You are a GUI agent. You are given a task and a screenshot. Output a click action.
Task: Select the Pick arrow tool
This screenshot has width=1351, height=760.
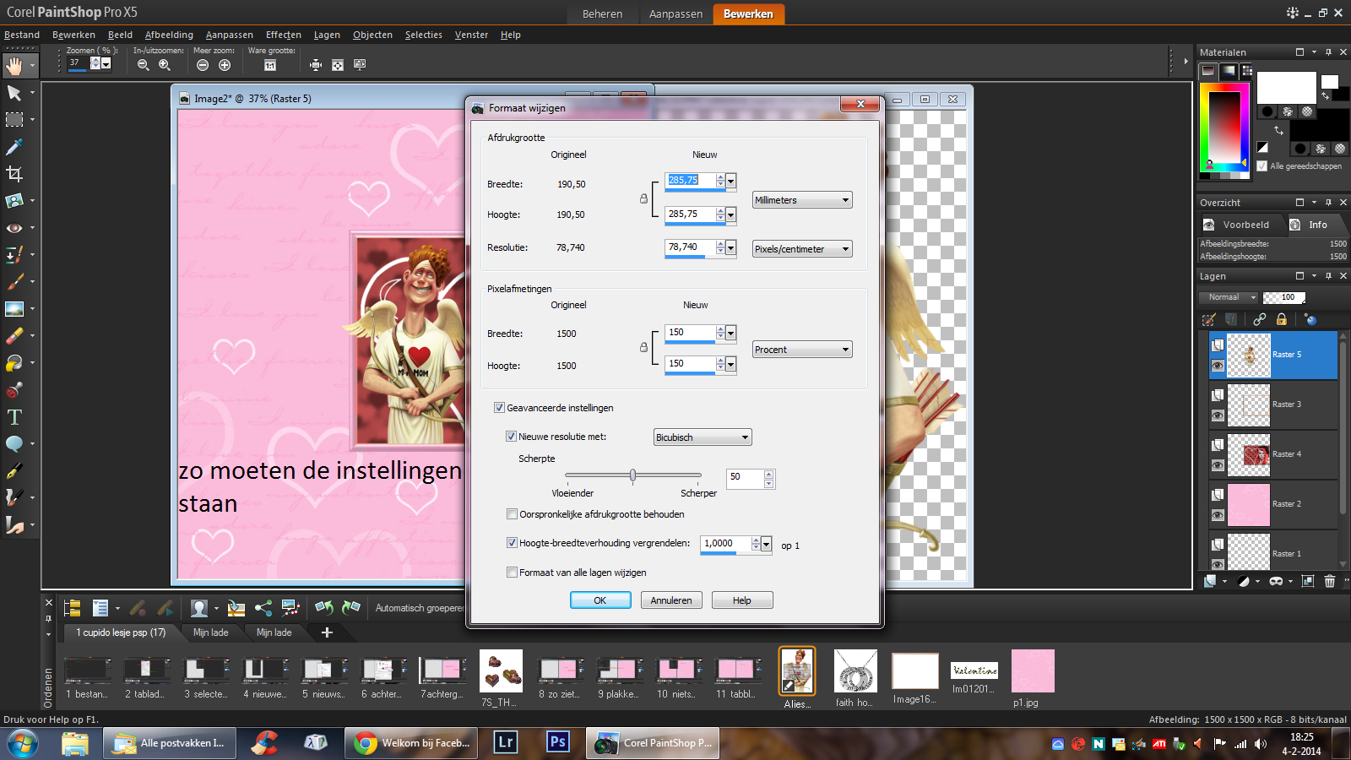(14, 93)
